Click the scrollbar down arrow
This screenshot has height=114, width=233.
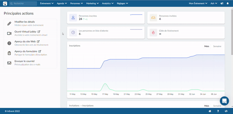coord(232,106)
